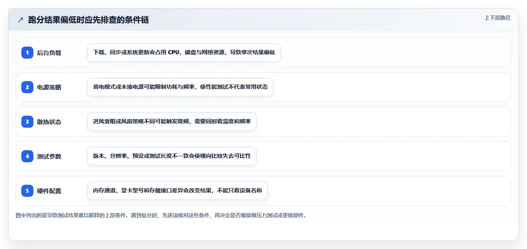Screen dimensions: 527x249
Task: Select the 散热状态 label
Action: pyautogui.click(x=49, y=122)
